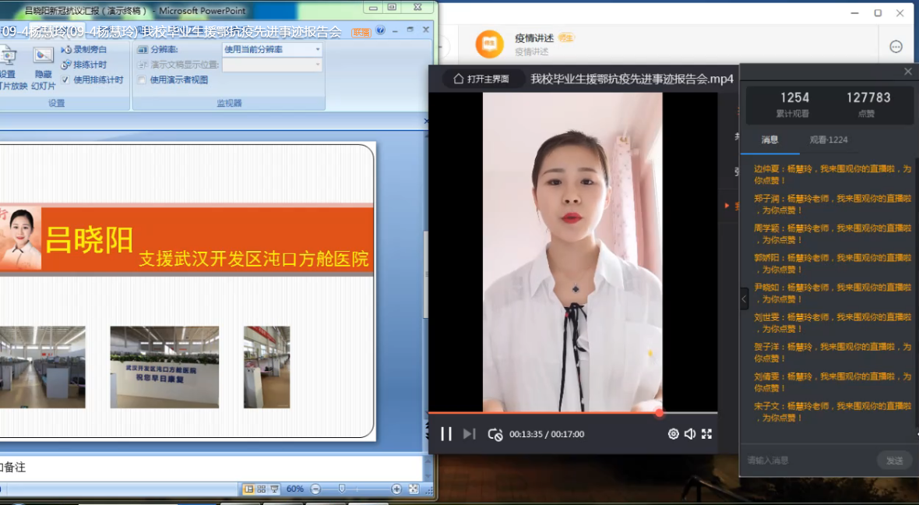Open the more options ellipsis icon

coord(896,47)
